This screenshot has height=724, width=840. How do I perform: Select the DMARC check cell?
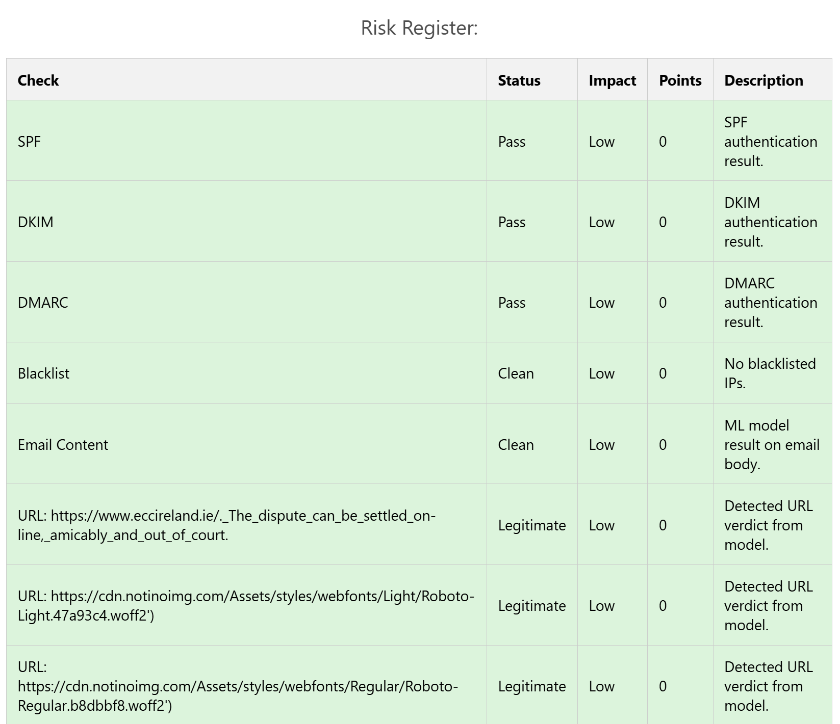pos(43,303)
